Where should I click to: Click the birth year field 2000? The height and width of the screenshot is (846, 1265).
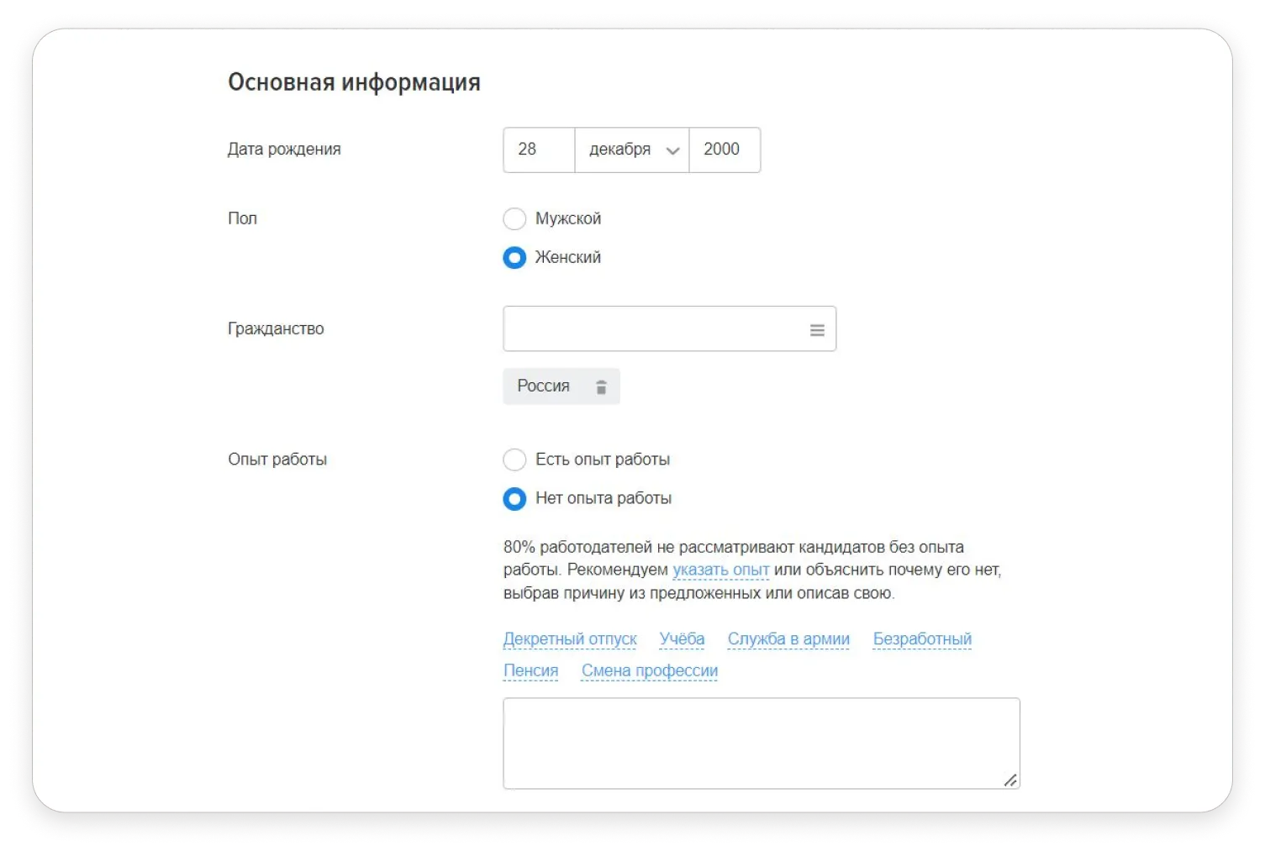tap(725, 150)
